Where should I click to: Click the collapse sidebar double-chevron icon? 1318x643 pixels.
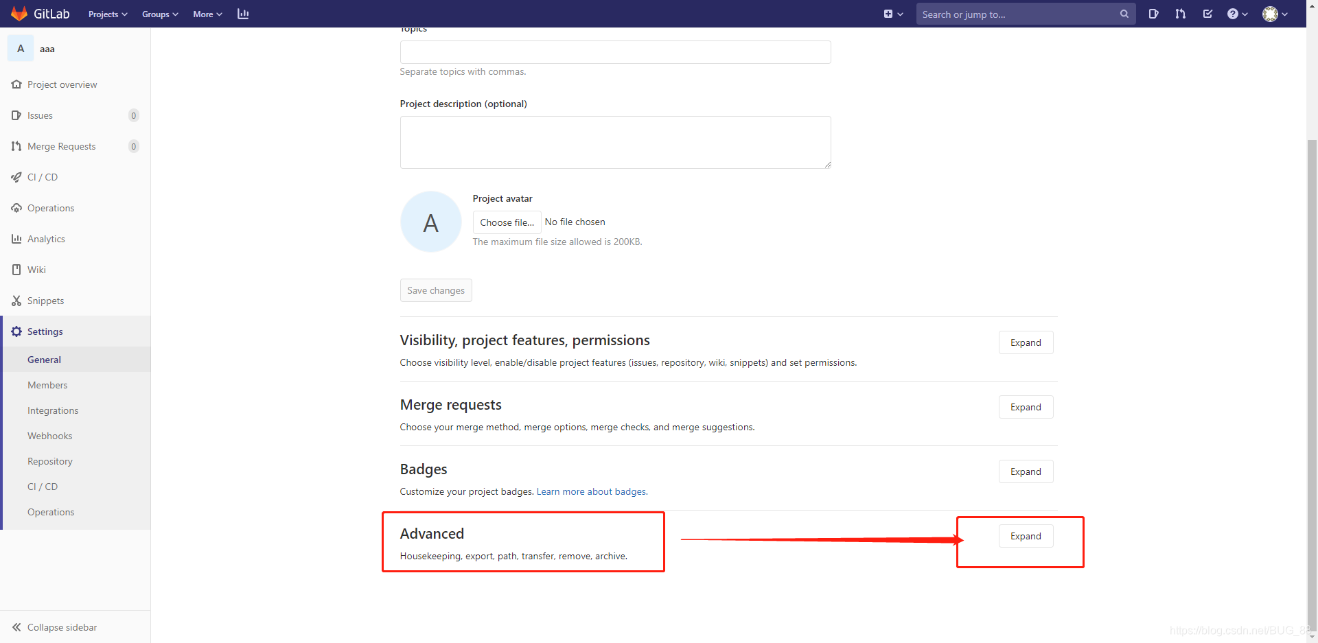(16, 627)
